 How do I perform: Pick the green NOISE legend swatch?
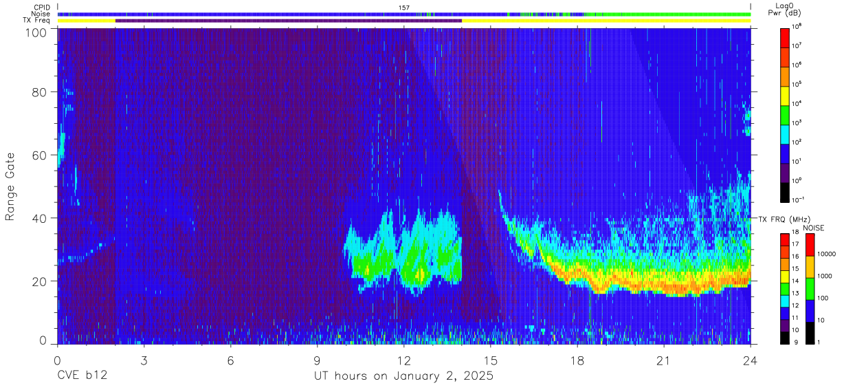[x=810, y=289]
